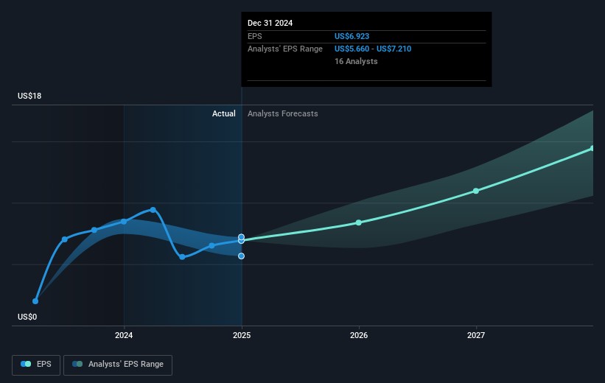Click the 16 Analysts text in tooltip
605x383 pixels.
[x=356, y=62]
